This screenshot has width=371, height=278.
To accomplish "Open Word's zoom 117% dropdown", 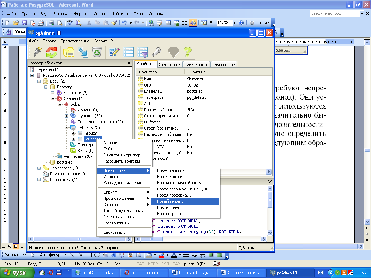I will coord(234,23).
